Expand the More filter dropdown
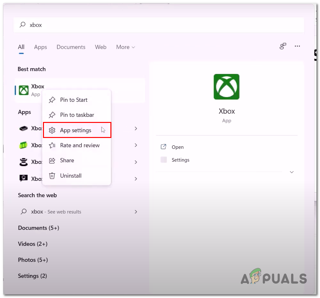Image resolution: width=320 pixels, height=298 pixels. pos(125,47)
